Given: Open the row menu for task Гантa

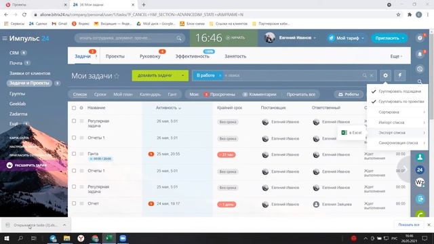Looking at the screenshot, I should (81, 154).
